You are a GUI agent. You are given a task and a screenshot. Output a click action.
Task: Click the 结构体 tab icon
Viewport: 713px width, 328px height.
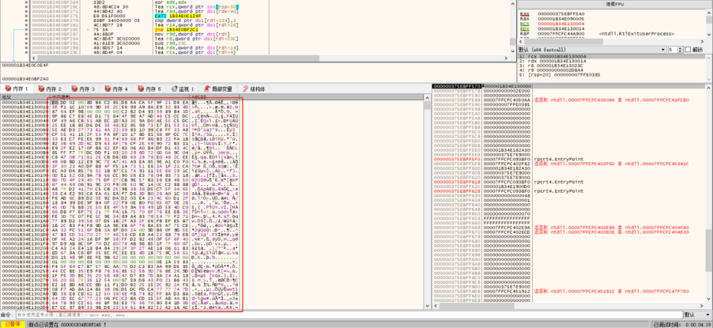247,88
